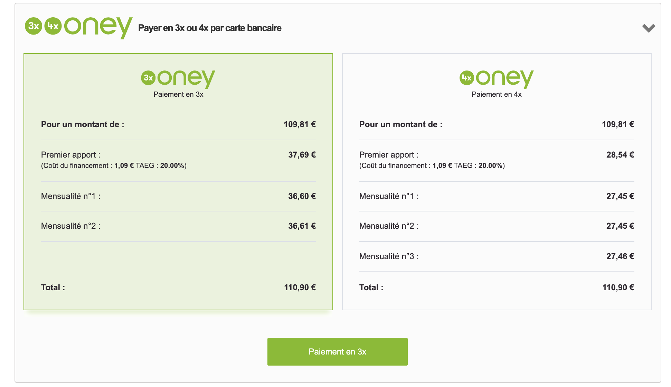Click Pour un montant de in 3x card
Viewport: 671px width, 387px height.
point(83,124)
